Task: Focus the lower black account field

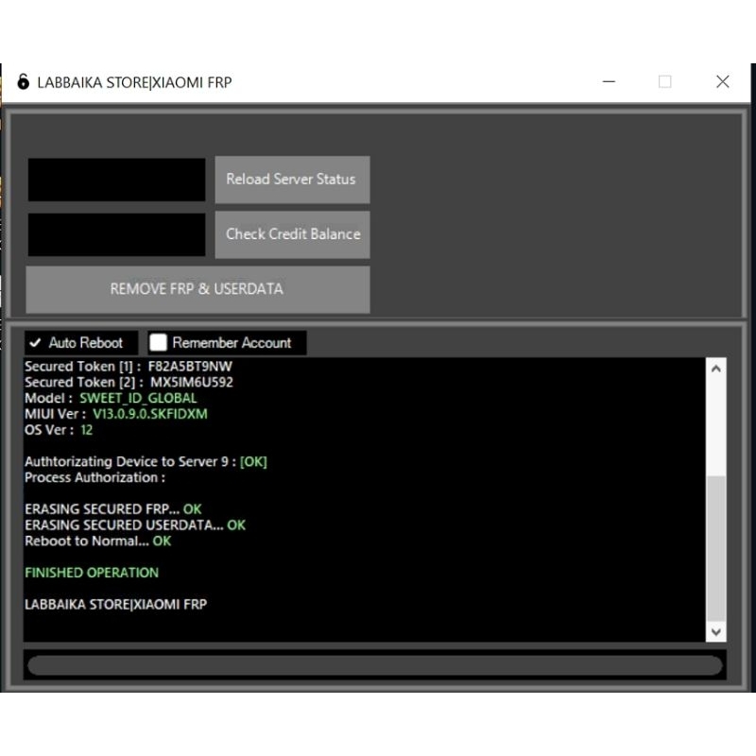Action: [x=116, y=234]
